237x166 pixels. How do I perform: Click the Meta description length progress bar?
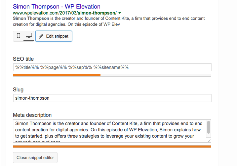pos(112,147)
